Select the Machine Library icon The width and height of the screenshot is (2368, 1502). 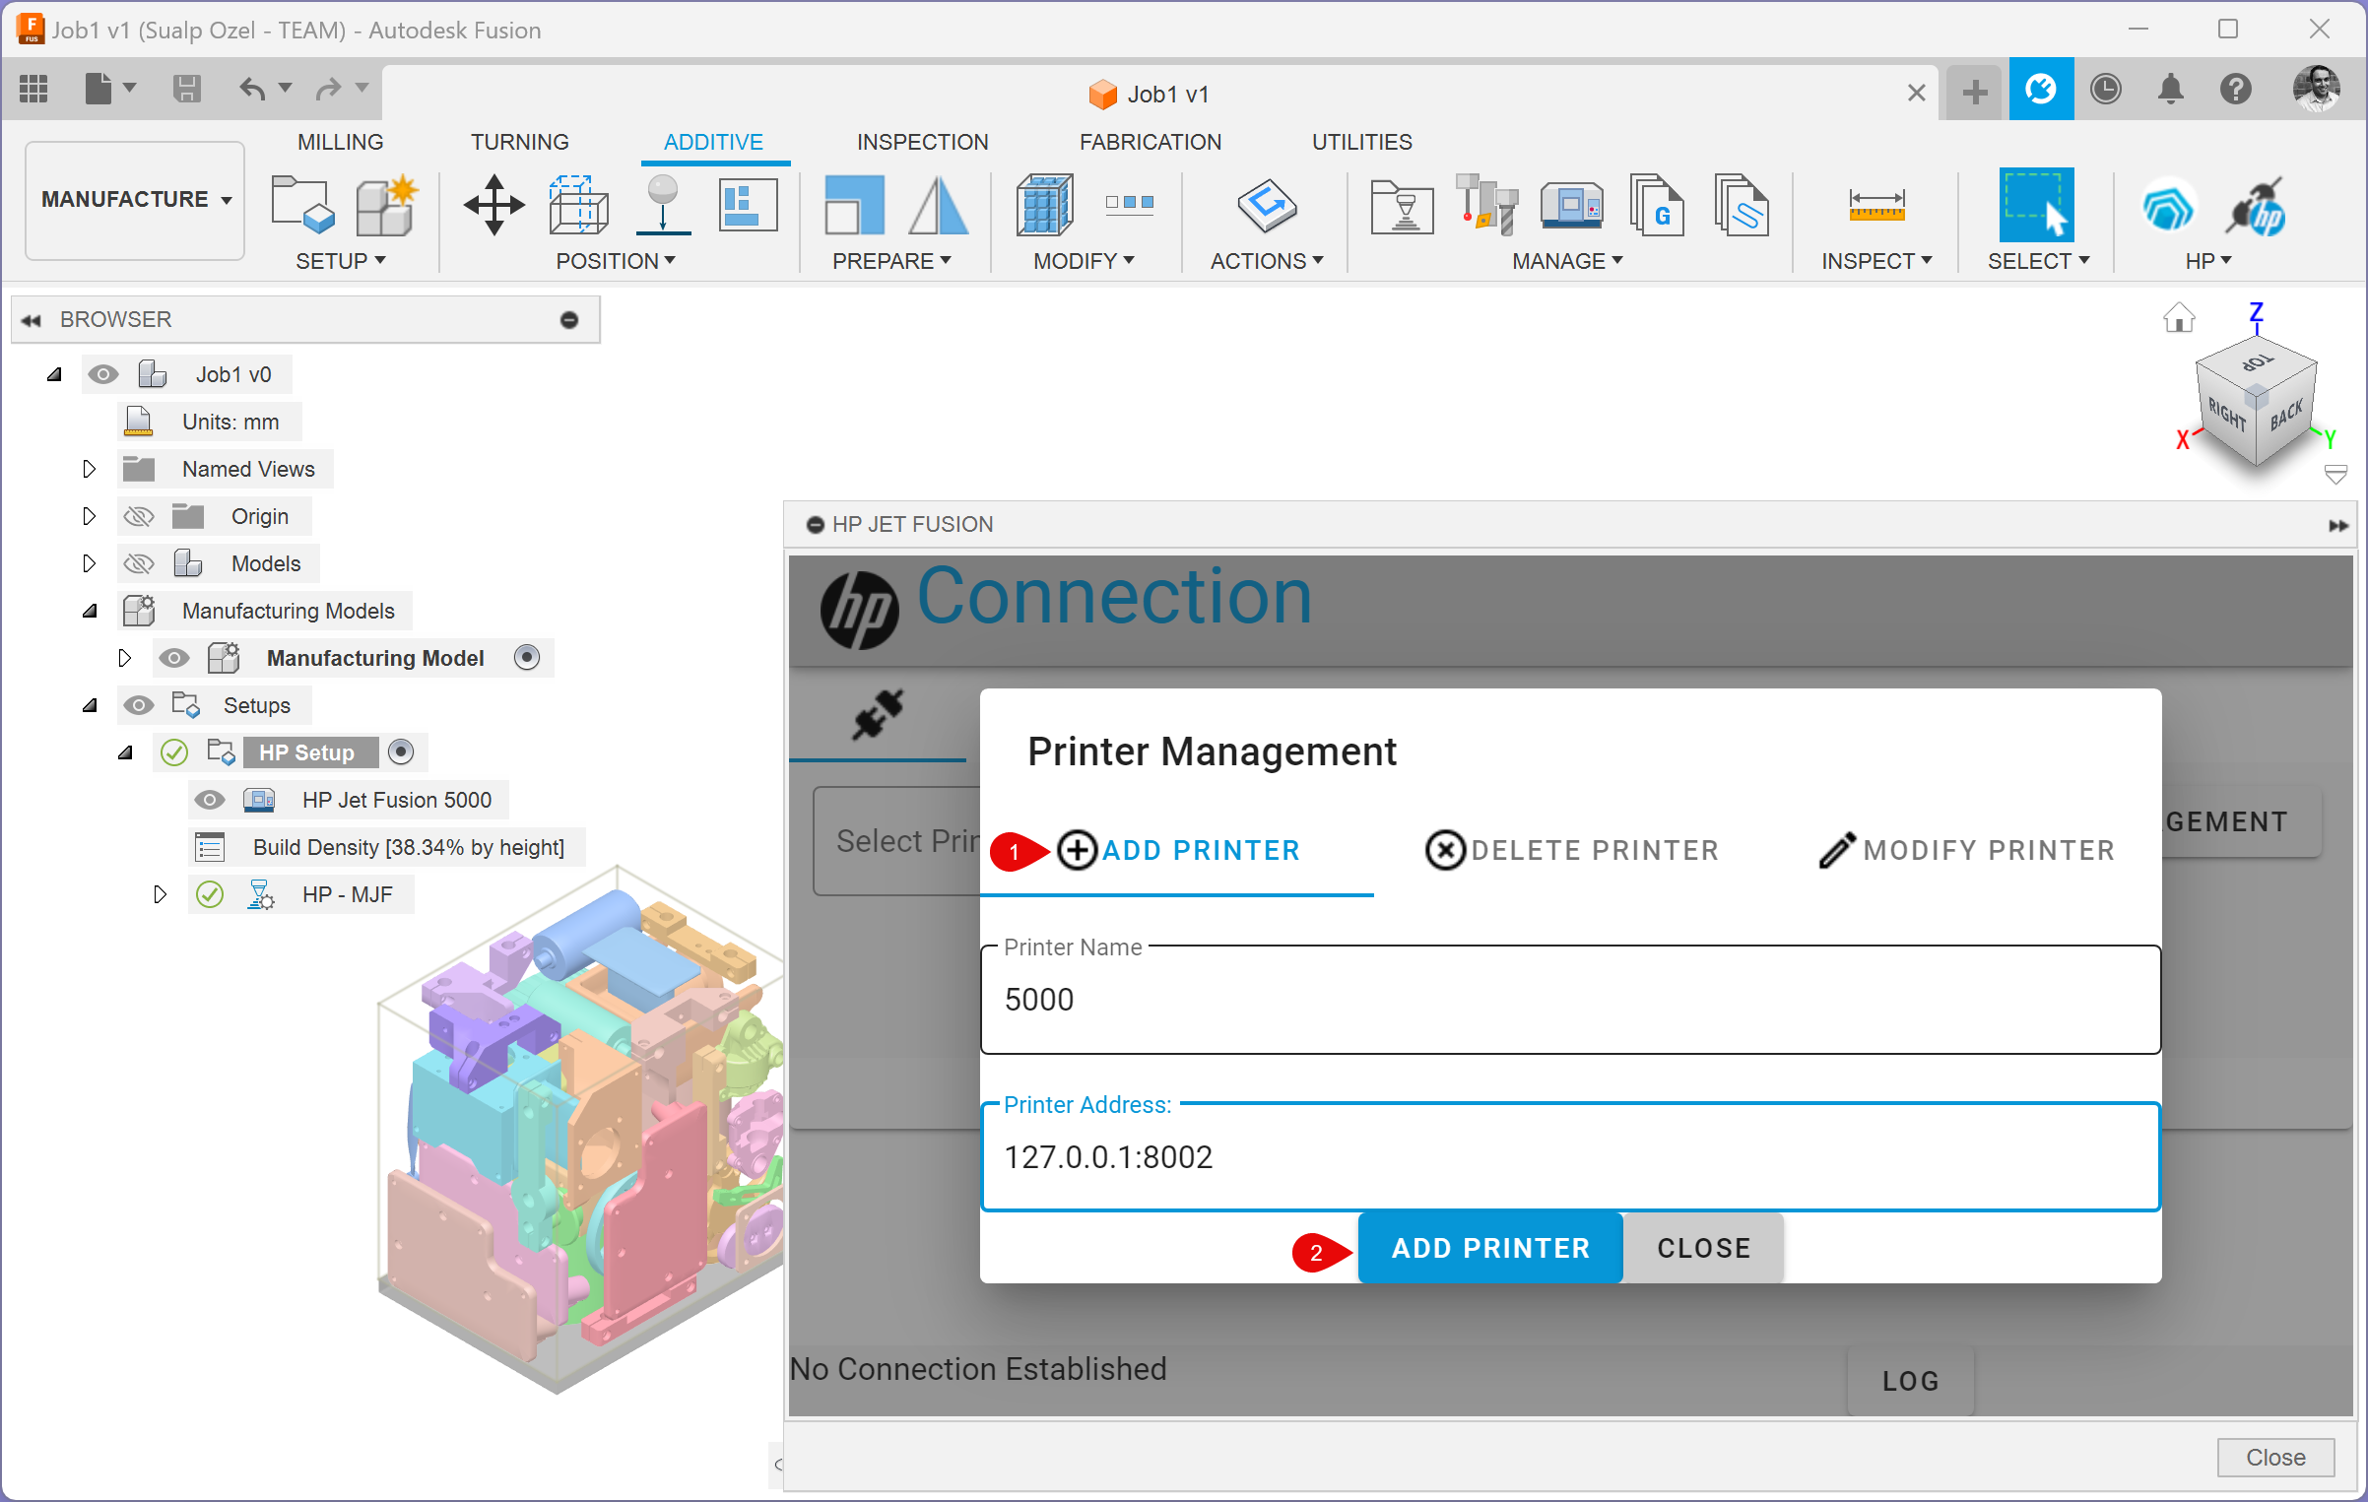(1571, 205)
